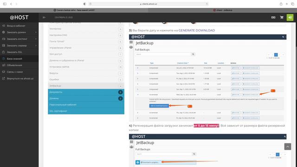Viewport: 297px width, 167px height.
Task: Open the SSH доступ category
Action: point(86,54)
